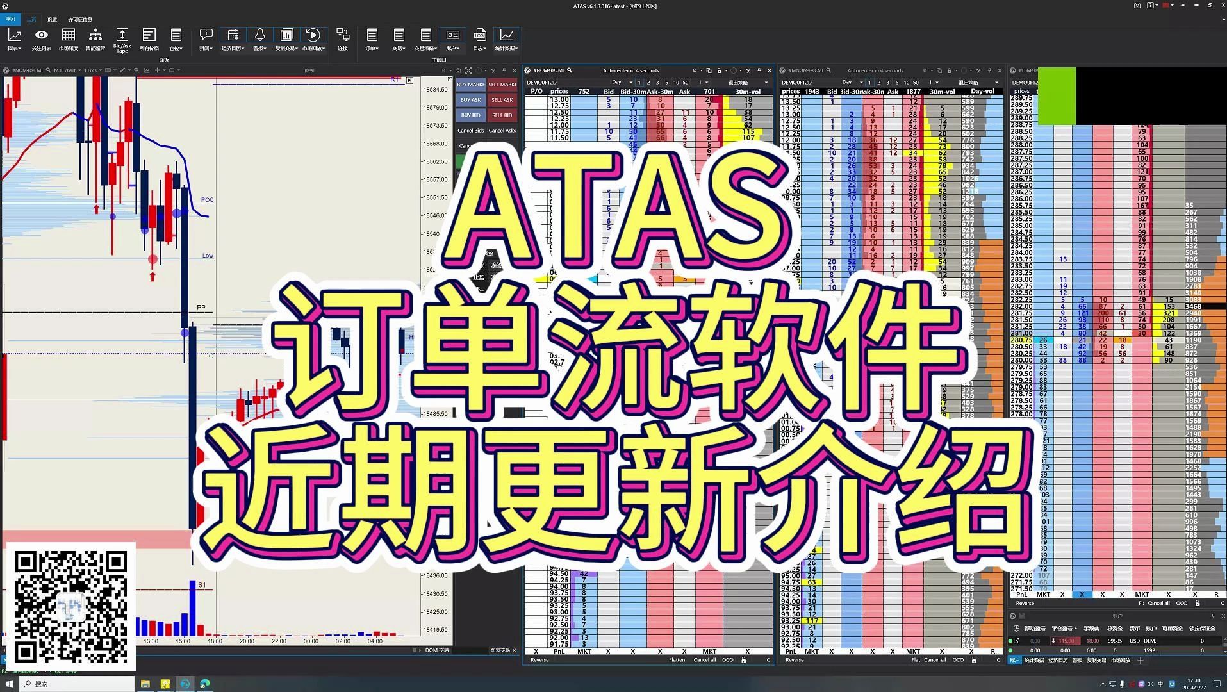The height and width of the screenshot is (692, 1227).
Task: Open the 退出策略 dropdown in MNQM4 DOM
Action: point(978,83)
